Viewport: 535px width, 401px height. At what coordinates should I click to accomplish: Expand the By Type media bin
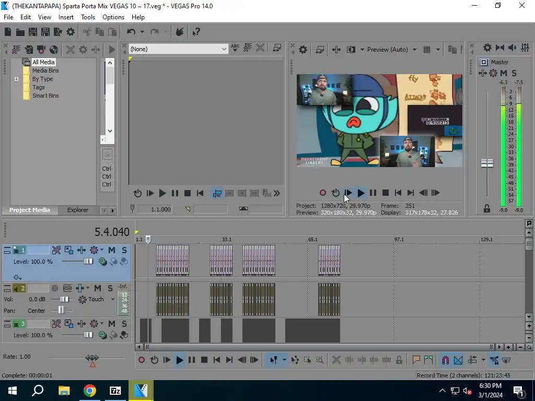tap(16, 79)
